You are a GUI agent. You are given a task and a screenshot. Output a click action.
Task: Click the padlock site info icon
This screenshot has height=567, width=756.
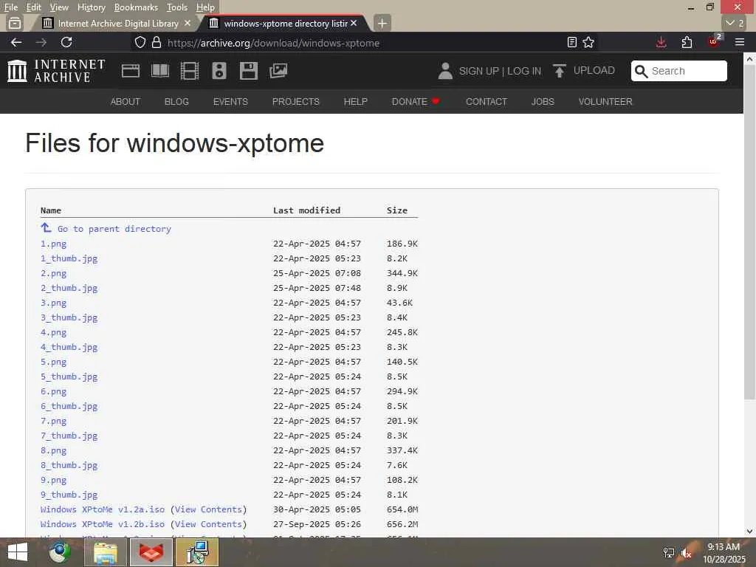(157, 42)
